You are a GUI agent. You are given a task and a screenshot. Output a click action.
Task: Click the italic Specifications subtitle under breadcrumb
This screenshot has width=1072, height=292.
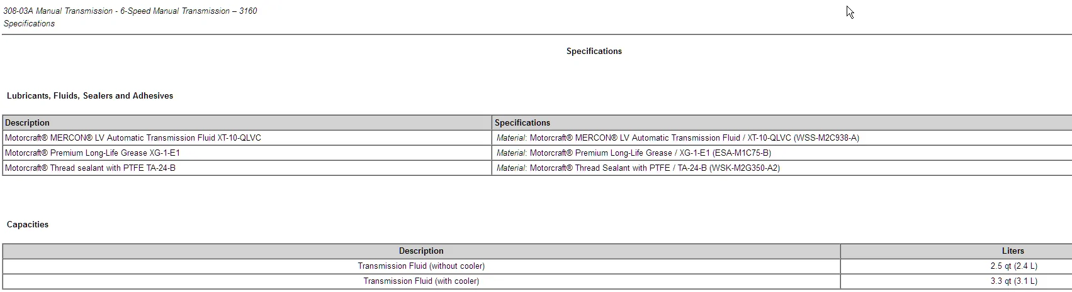coord(29,24)
